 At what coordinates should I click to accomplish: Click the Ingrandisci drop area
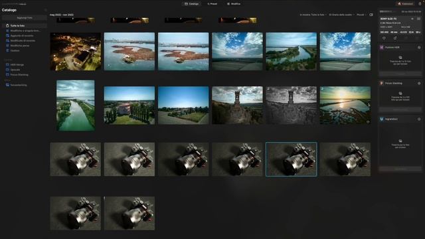pyautogui.click(x=400, y=143)
